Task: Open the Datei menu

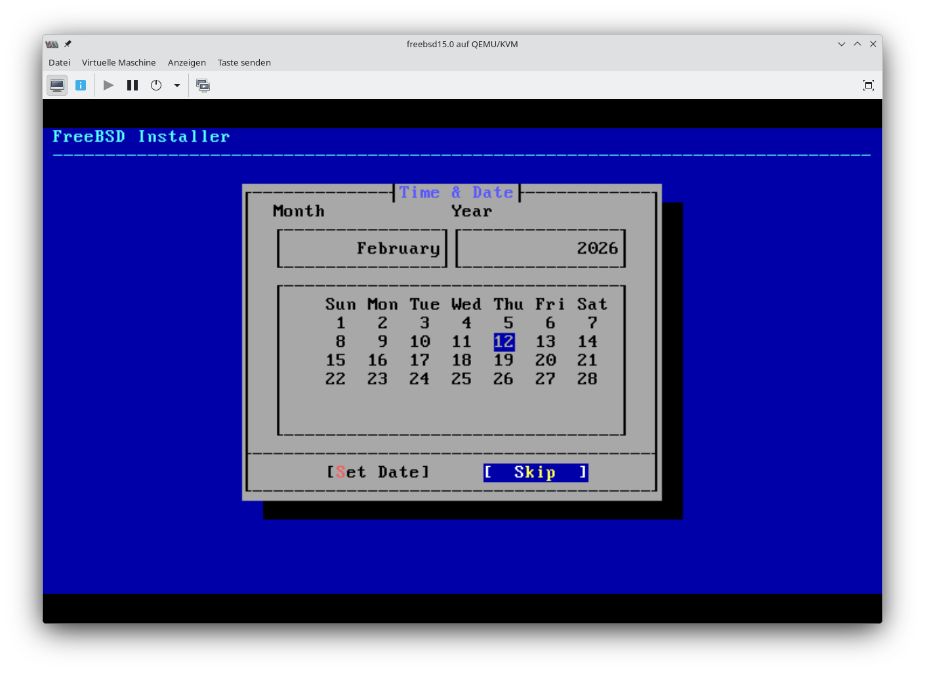Action: point(59,62)
